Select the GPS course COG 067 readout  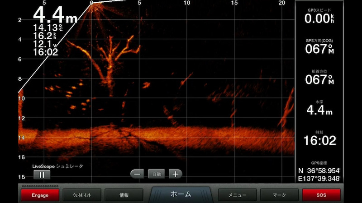[x=319, y=46]
